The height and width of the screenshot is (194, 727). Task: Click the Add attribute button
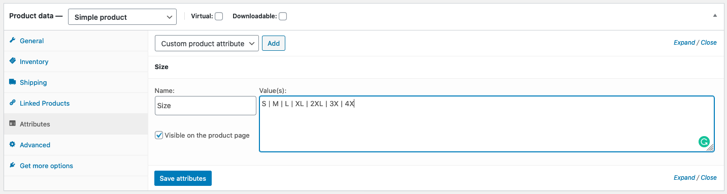point(274,43)
